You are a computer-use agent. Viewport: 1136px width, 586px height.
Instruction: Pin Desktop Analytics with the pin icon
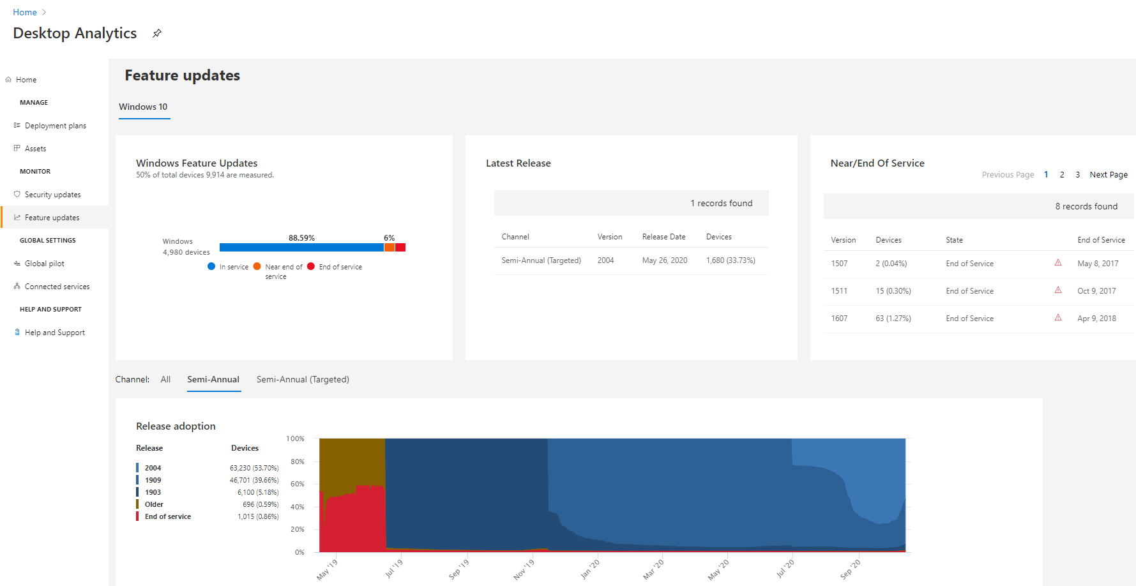[x=157, y=33]
